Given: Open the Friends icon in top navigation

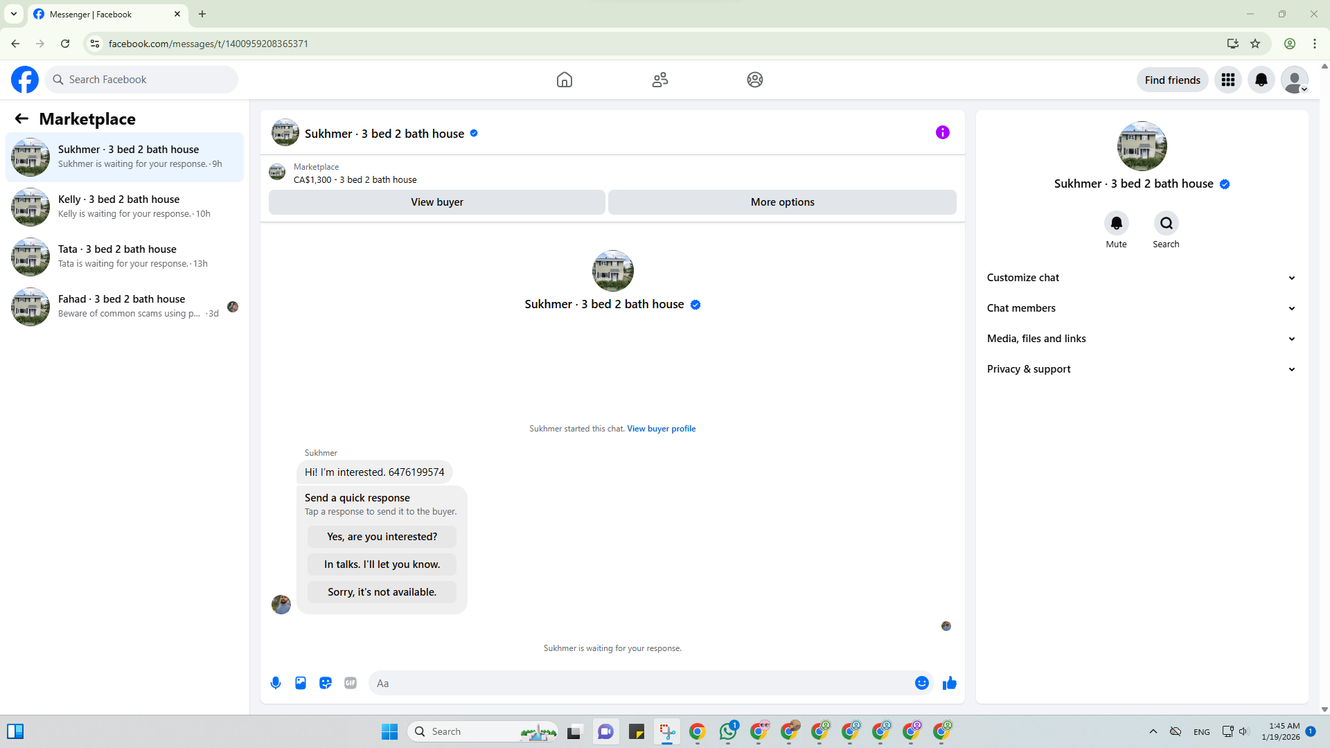Looking at the screenshot, I should [660, 80].
